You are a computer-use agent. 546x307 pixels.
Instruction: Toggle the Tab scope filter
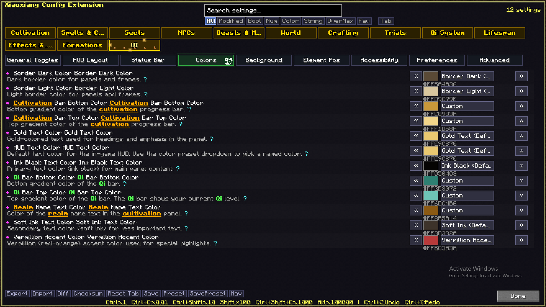(386, 21)
